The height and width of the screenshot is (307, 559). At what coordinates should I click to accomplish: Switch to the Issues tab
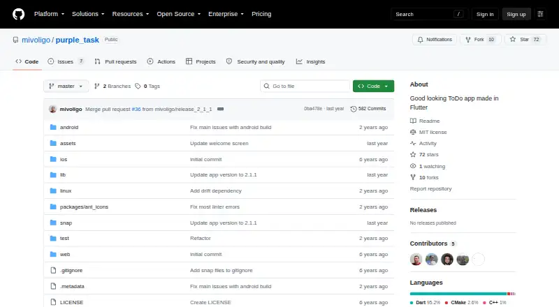66,61
